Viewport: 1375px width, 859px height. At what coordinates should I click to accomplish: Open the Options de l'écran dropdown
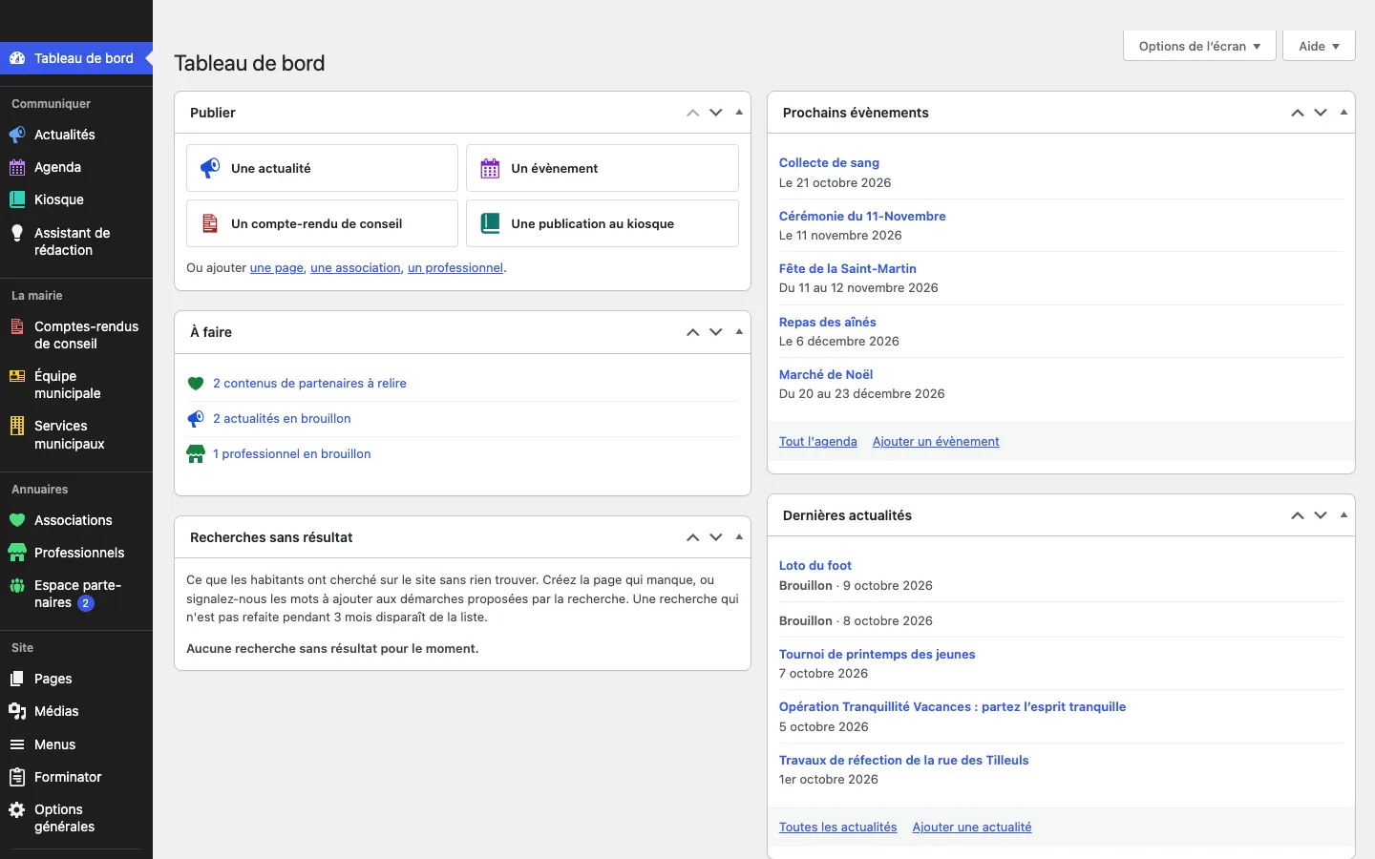coord(1199,46)
